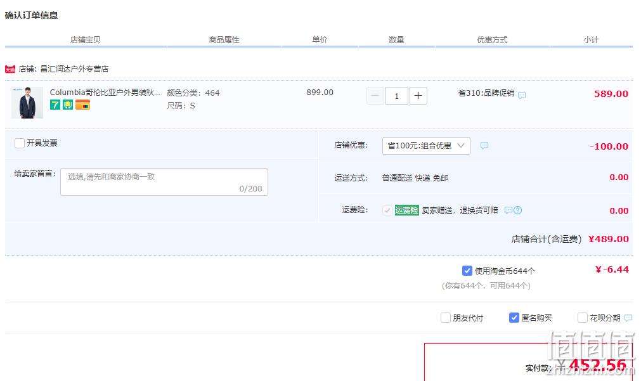Enable the 朋友代付 option

pyautogui.click(x=446, y=318)
